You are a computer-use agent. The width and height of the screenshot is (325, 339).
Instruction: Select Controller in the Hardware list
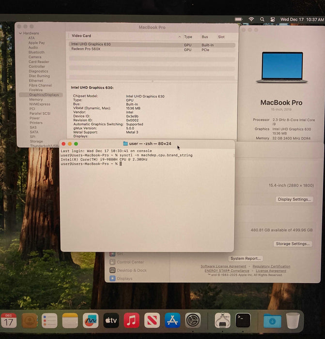(37, 67)
